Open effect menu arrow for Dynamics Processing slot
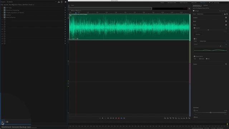The width and height of the screenshot is (229, 129). tap(65, 10)
